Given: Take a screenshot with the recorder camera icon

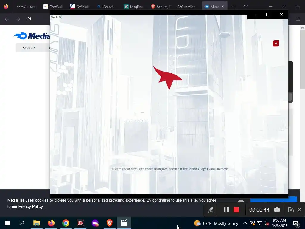Looking at the screenshot, I should [277, 210].
